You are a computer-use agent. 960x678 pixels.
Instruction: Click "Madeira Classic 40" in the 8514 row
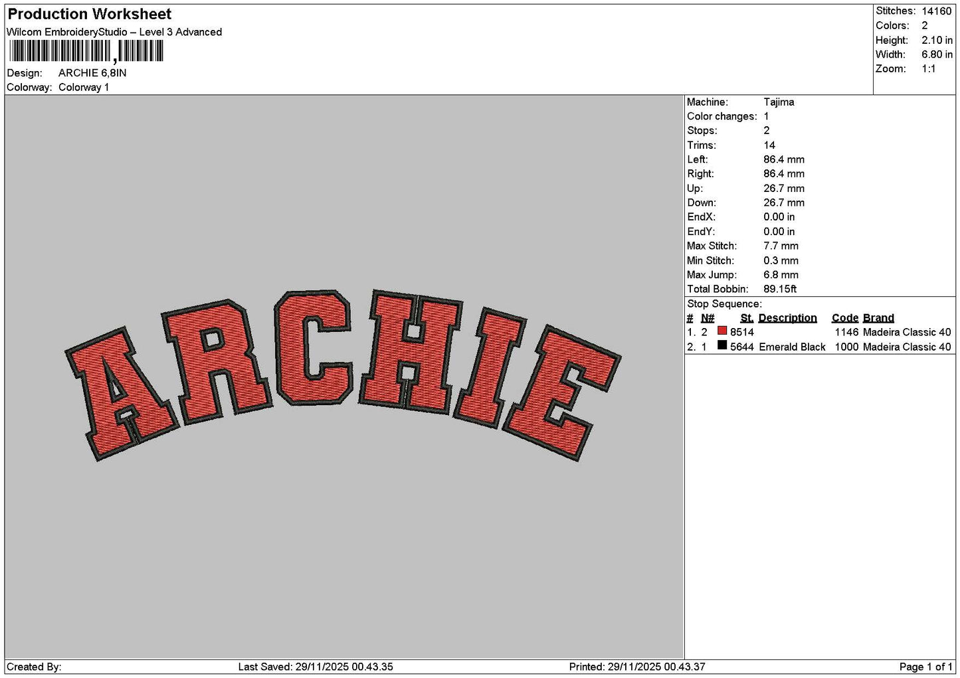[x=907, y=332]
